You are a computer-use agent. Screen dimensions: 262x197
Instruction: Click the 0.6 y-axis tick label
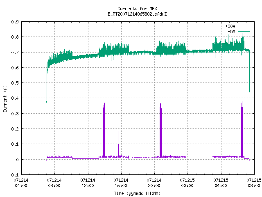[x=15, y=68]
